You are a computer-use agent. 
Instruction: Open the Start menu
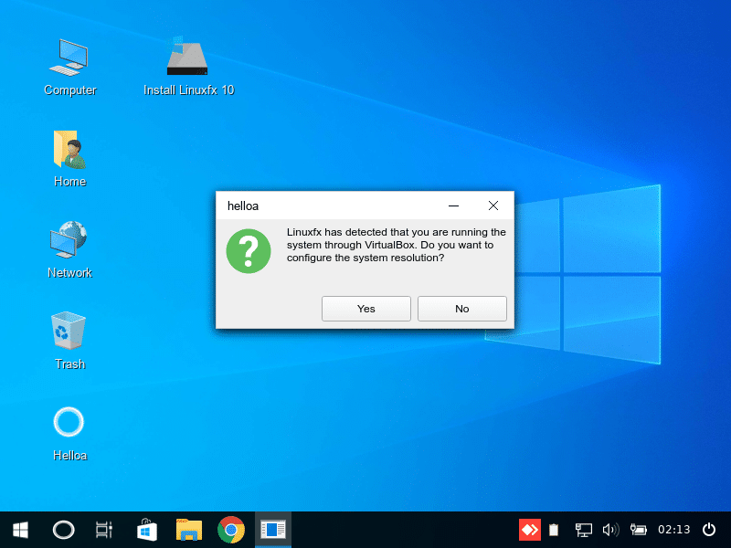click(x=19, y=529)
